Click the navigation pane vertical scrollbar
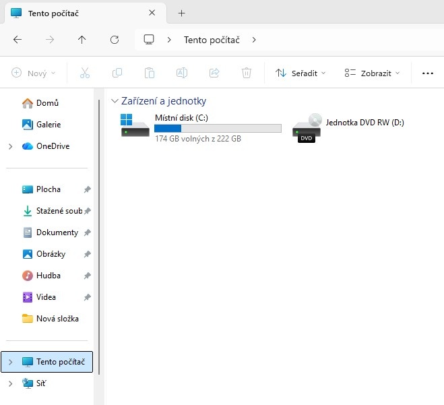This screenshot has height=405, width=444. pos(99,237)
